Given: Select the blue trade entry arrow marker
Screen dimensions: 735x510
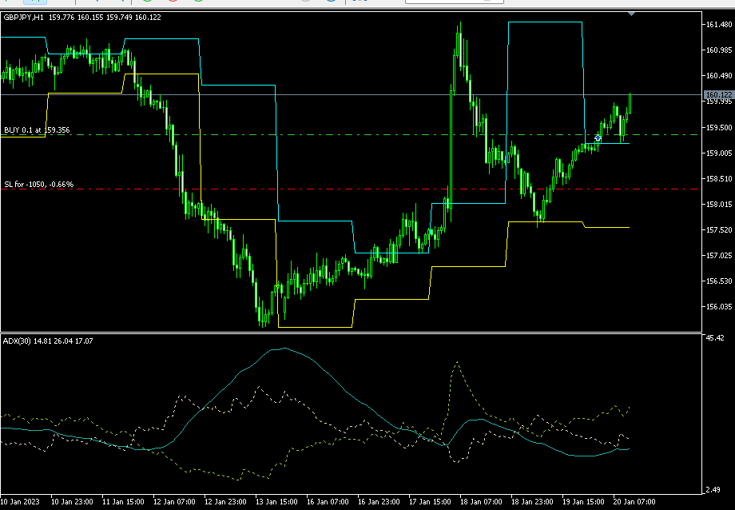Looking at the screenshot, I should pyautogui.click(x=598, y=138).
